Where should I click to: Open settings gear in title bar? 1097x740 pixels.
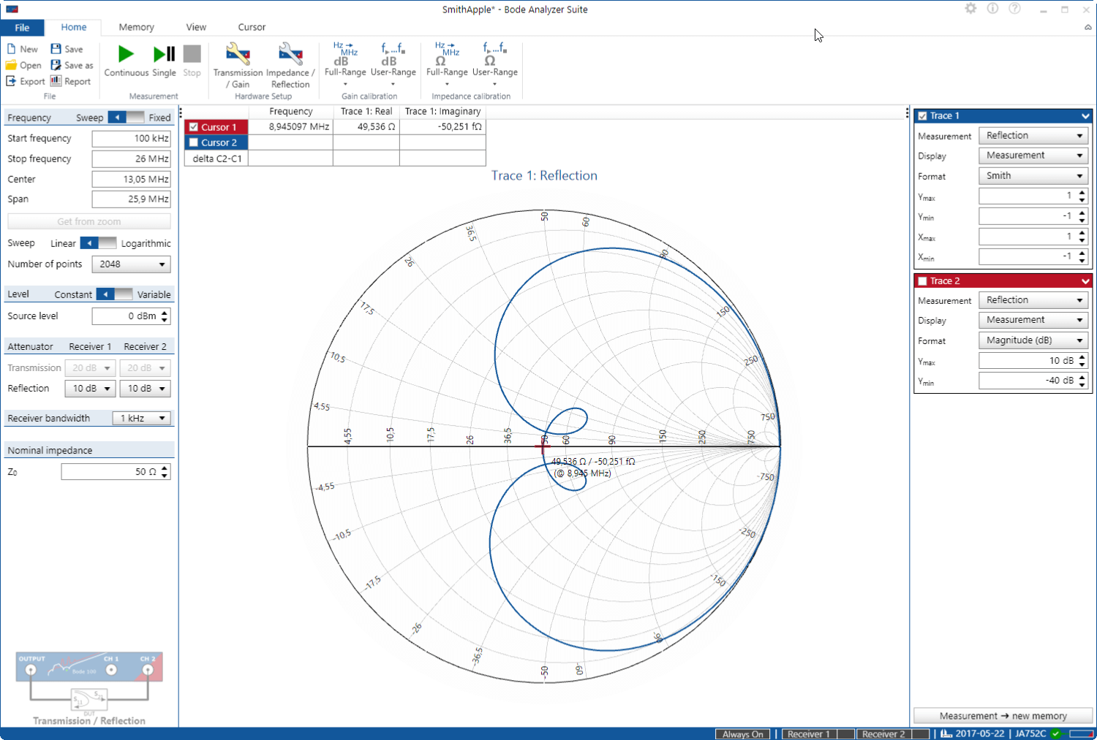click(970, 9)
